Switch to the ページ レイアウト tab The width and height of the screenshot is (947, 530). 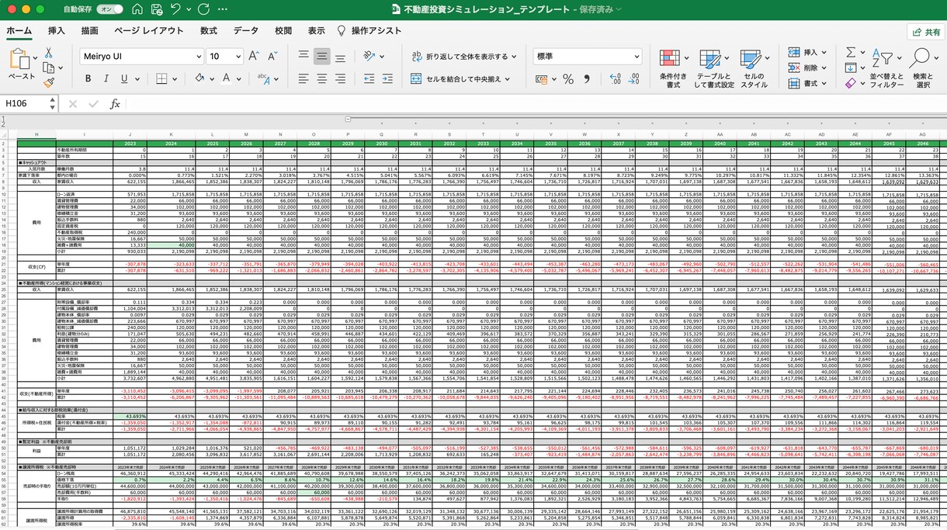(x=149, y=31)
